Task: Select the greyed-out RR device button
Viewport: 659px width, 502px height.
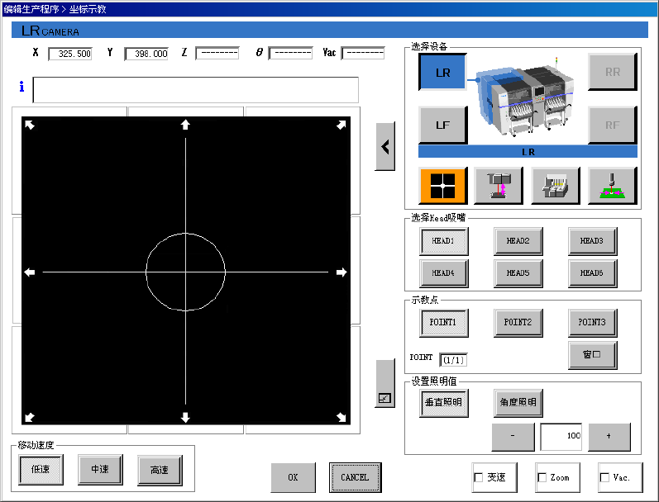Action: (613, 72)
